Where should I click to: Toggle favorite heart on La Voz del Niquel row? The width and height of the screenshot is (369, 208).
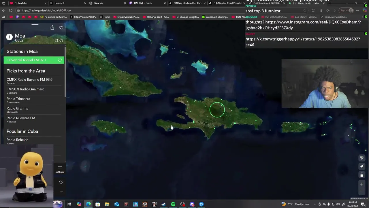pos(60,60)
